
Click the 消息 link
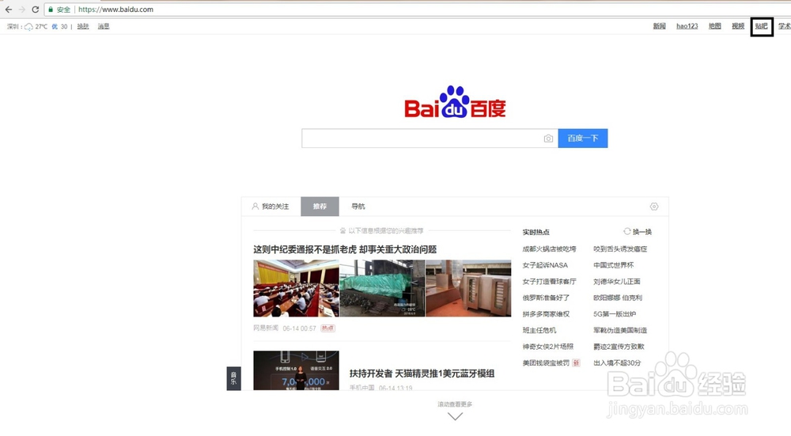(x=104, y=26)
